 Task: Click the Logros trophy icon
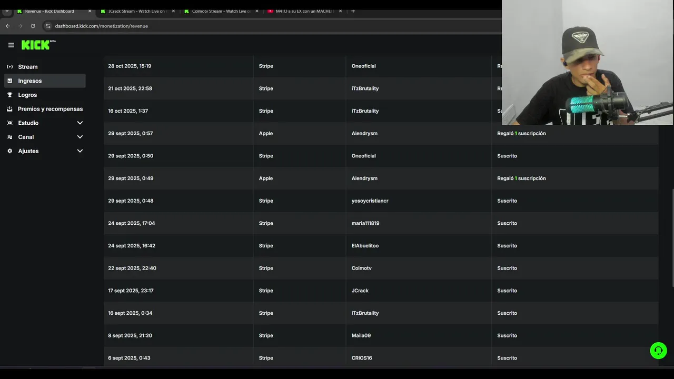pyautogui.click(x=9, y=95)
